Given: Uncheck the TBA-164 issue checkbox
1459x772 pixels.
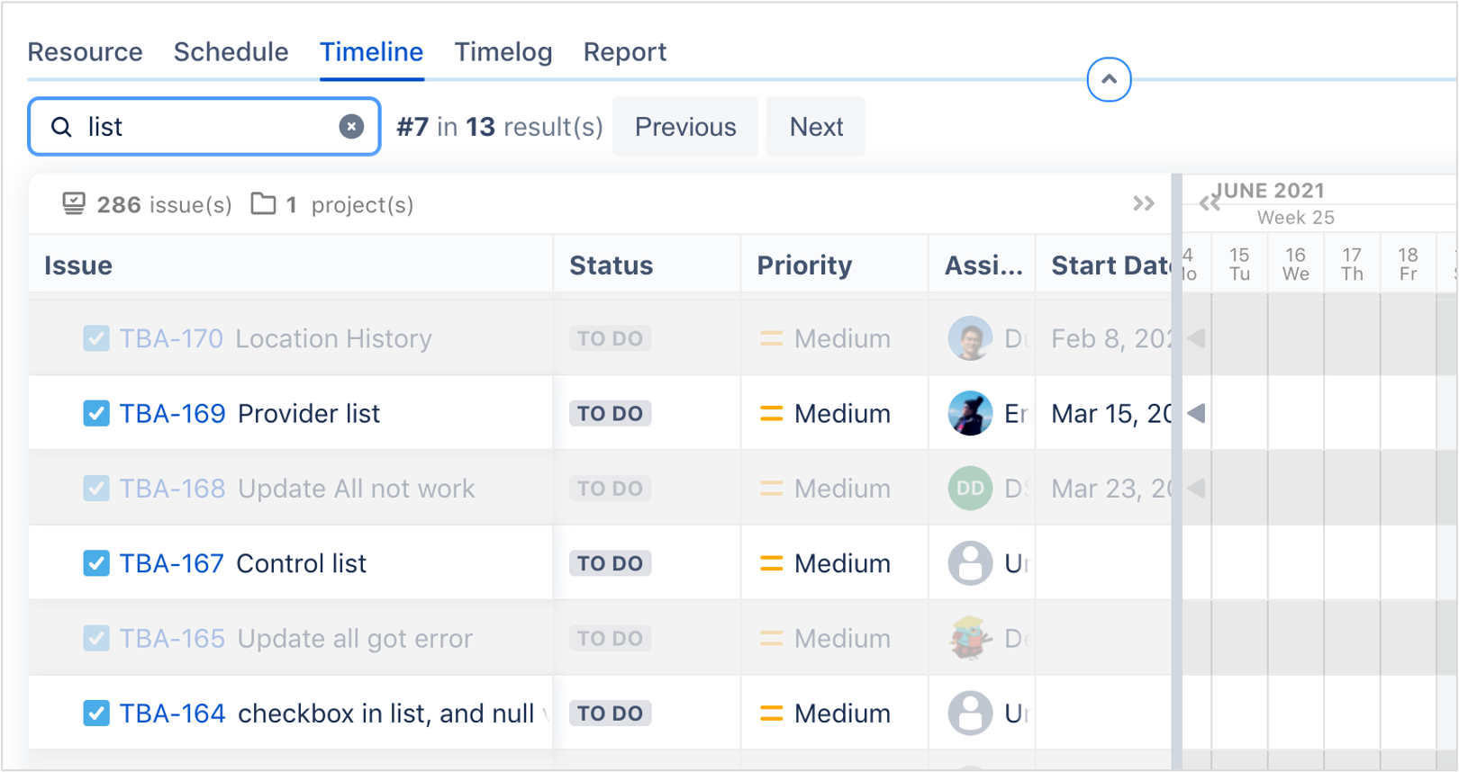Looking at the screenshot, I should (x=96, y=714).
